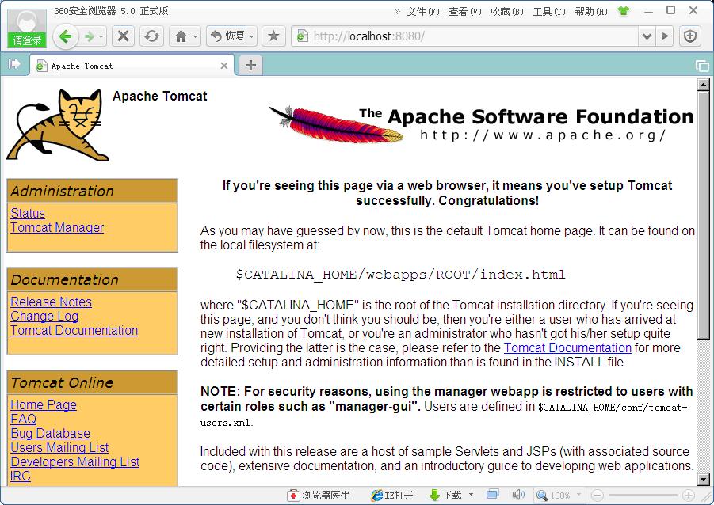Toggle the mute speaker icon
The height and width of the screenshot is (505, 714).
517,495
